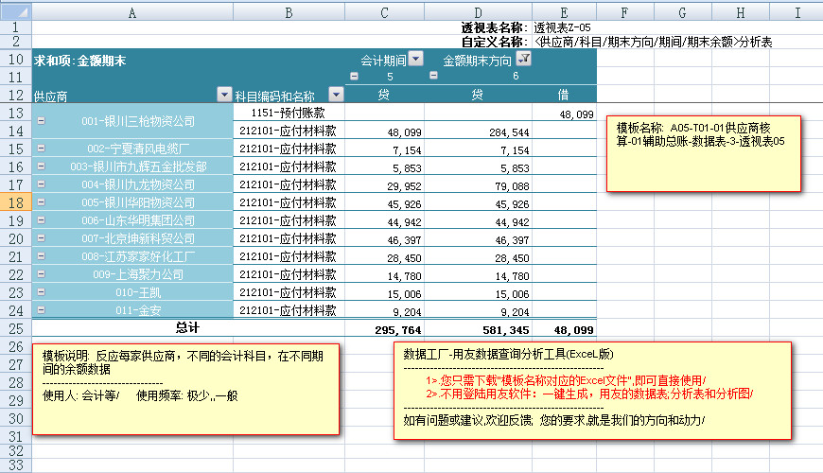Open the 科目编码和名称 filter dropdown

tap(336, 94)
